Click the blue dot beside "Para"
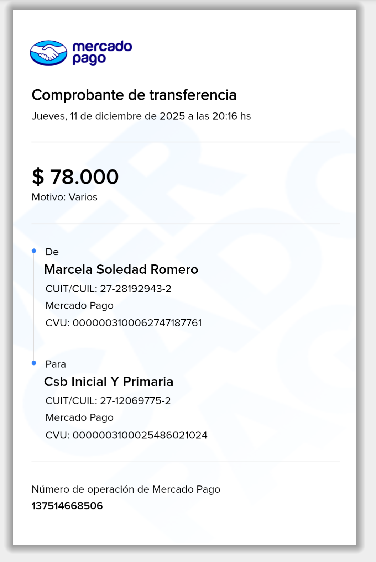This screenshot has height=562, width=376. 34,363
